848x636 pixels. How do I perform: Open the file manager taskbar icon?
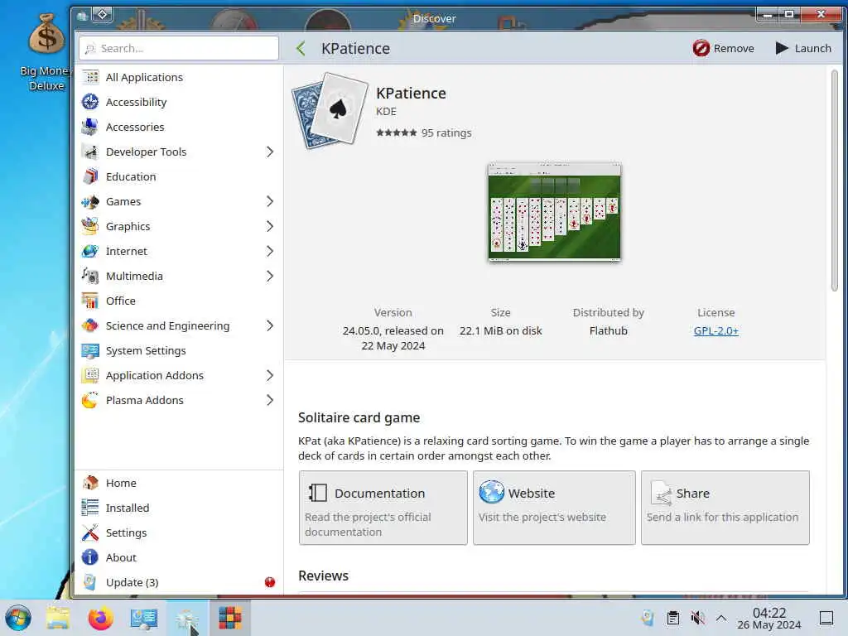[58, 618]
